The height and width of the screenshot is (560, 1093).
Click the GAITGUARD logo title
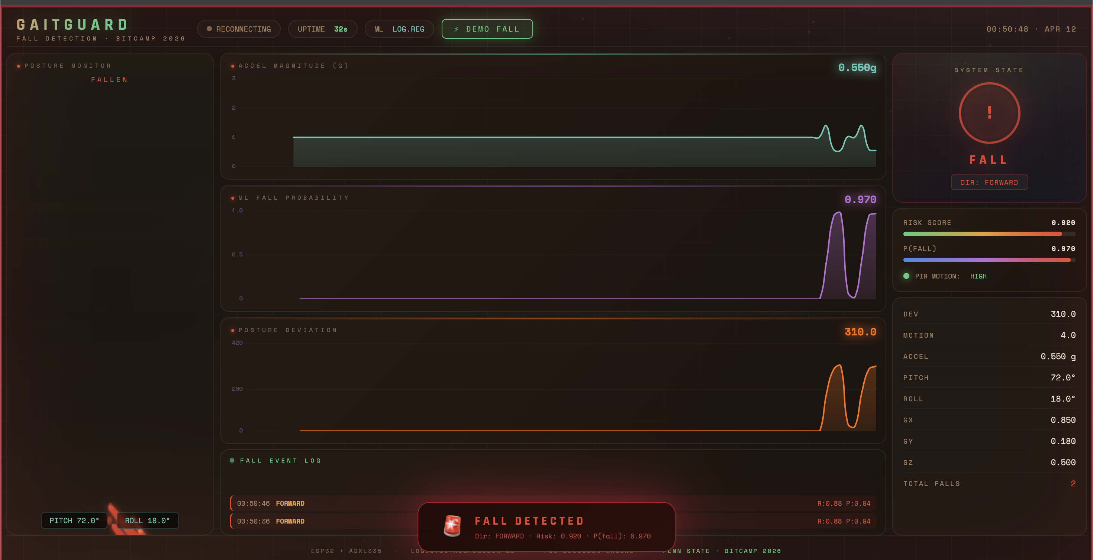[x=72, y=25]
